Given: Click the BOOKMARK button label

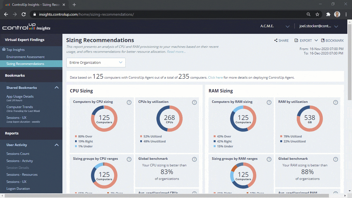Looking at the screenshot, I should point(335,40).
